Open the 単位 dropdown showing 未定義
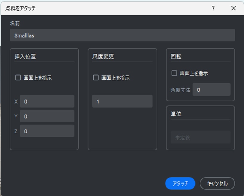 point(200,138)
